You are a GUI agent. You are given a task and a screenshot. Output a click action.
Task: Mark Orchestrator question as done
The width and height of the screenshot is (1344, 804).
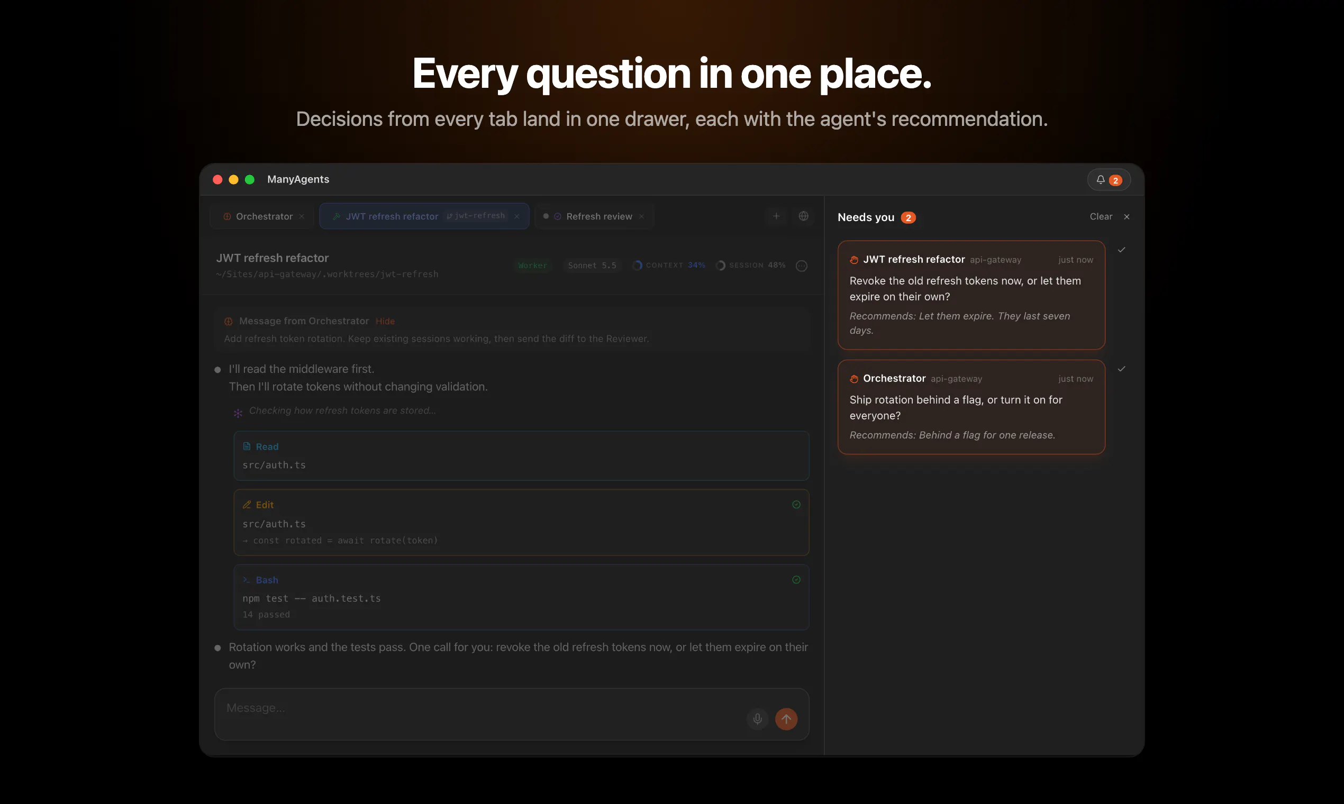pyautogui.click(x=1122, y=369)
